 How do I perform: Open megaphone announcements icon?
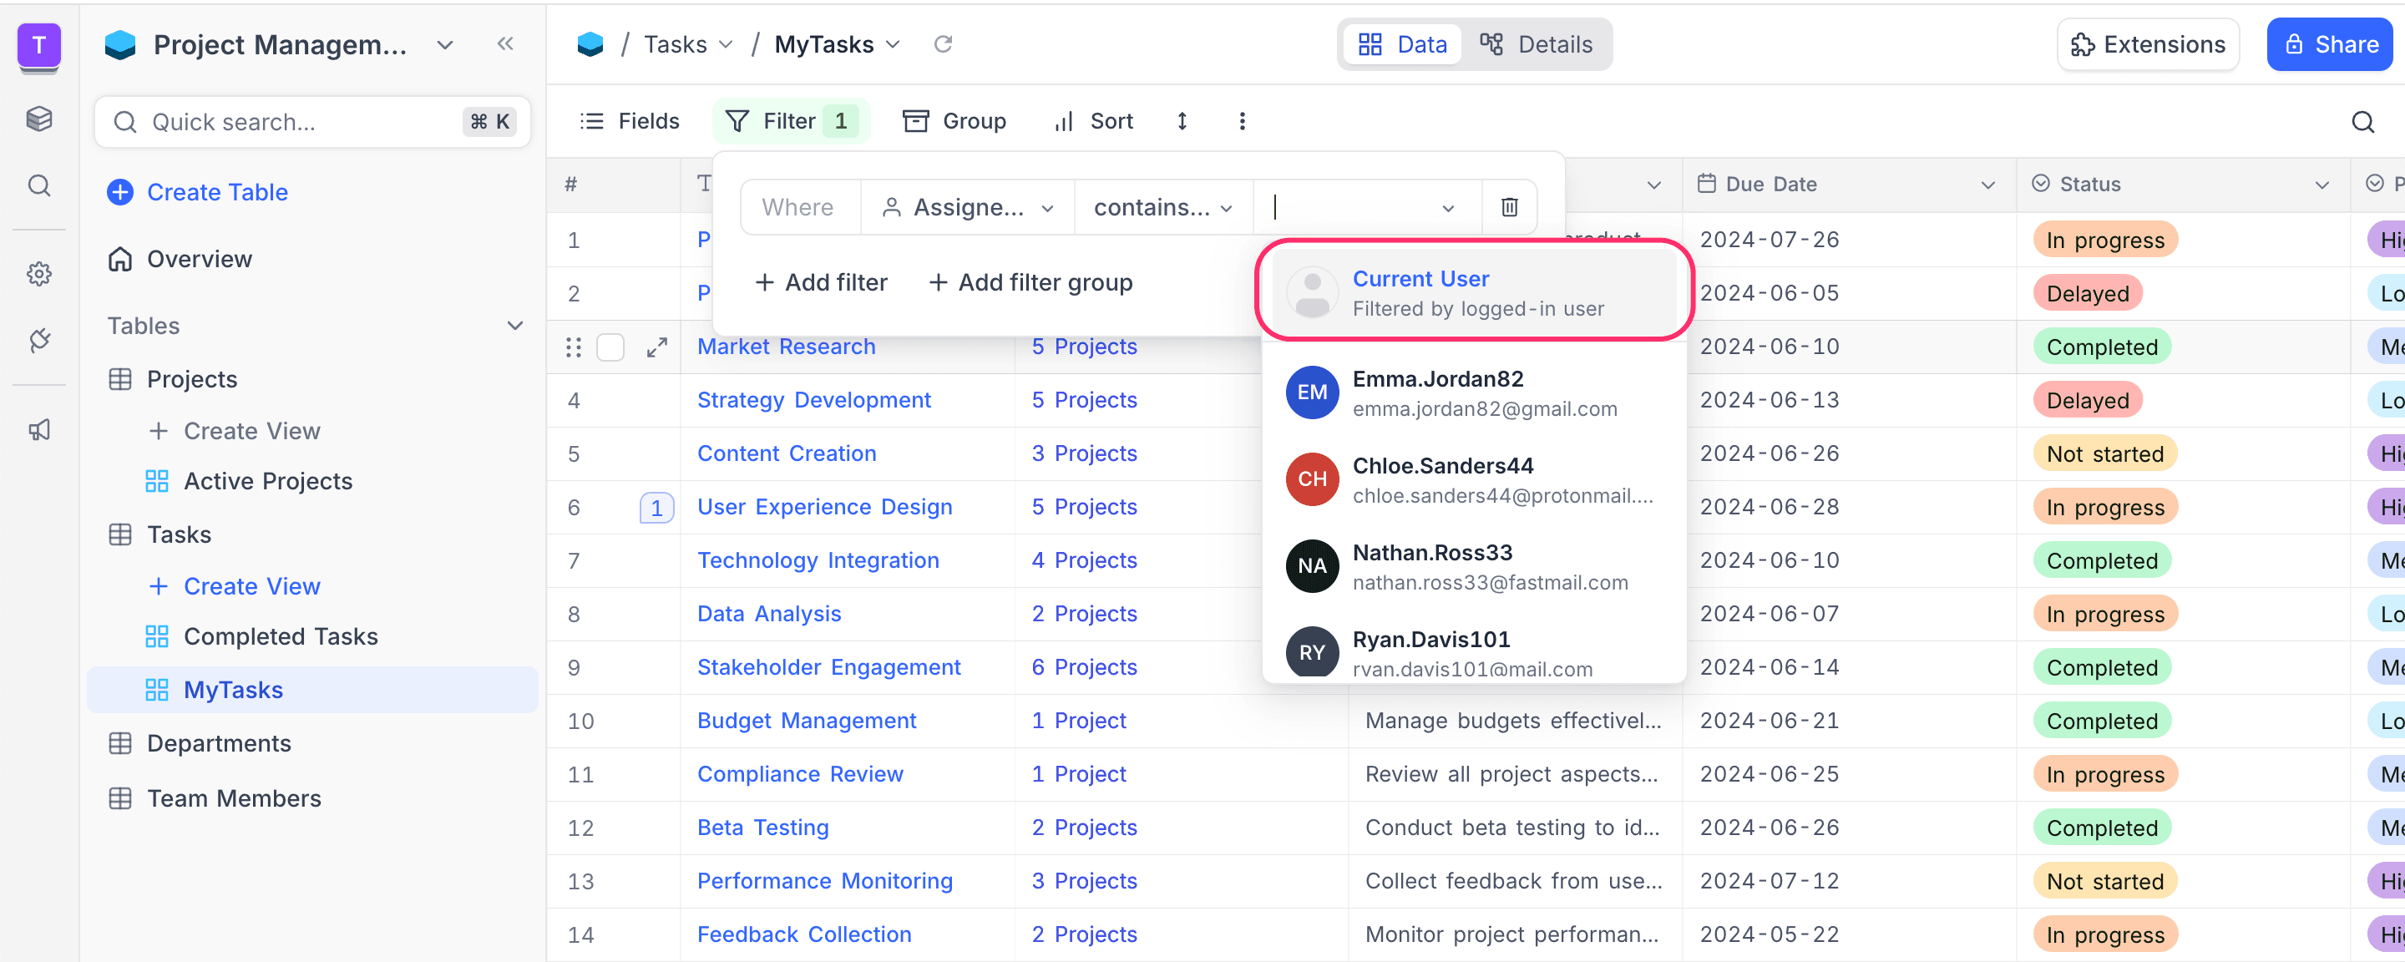click(39, 429)
